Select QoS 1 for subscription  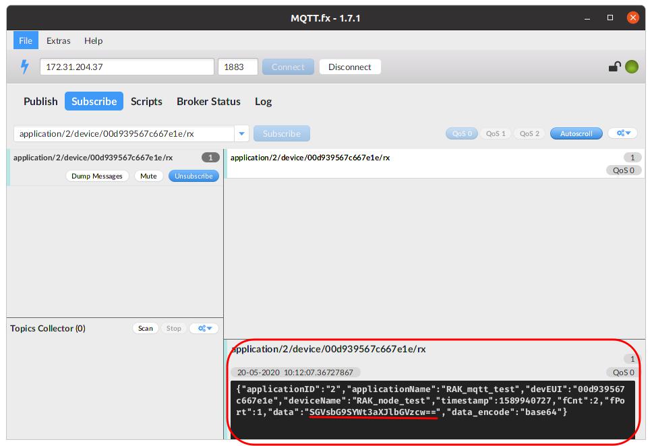coord(495,133)
